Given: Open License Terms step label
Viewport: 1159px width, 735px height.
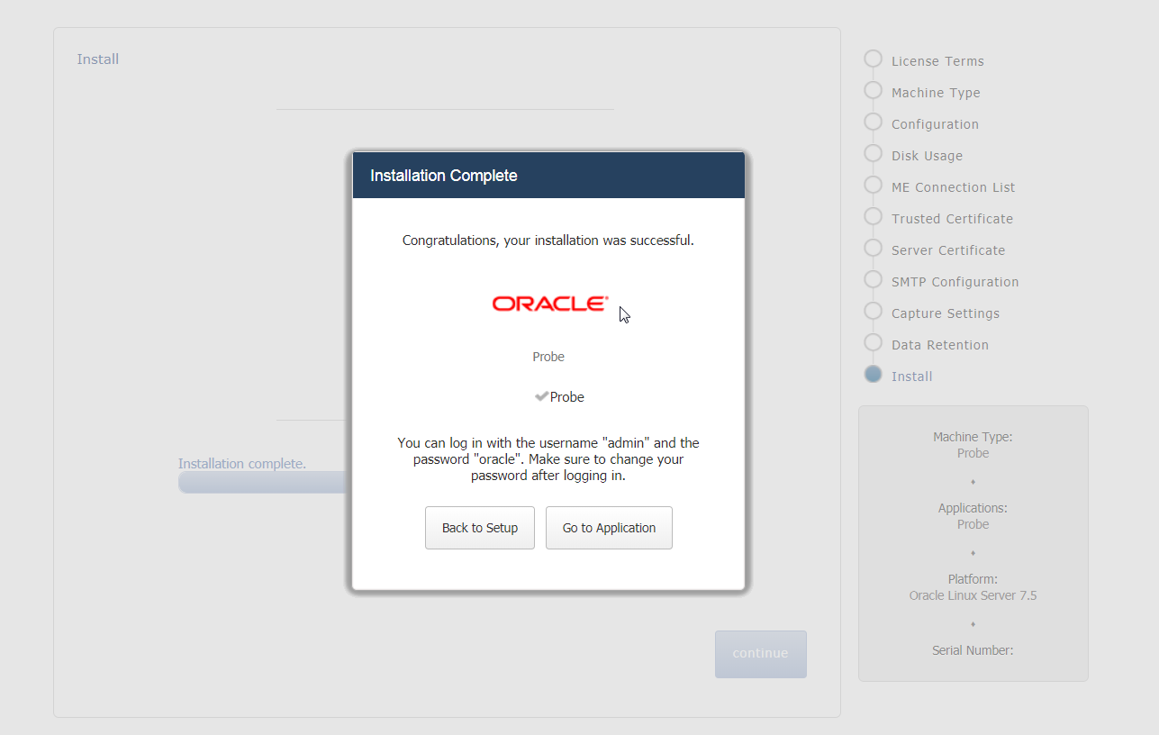Looking at the screenshot, I should coord(937,61).
